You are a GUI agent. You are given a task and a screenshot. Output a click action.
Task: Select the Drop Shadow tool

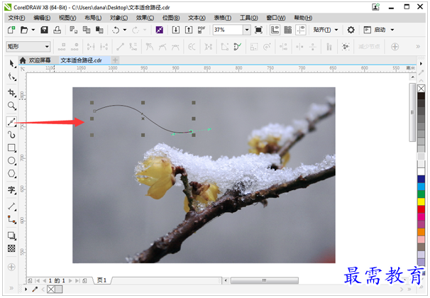tap(11, 236)
